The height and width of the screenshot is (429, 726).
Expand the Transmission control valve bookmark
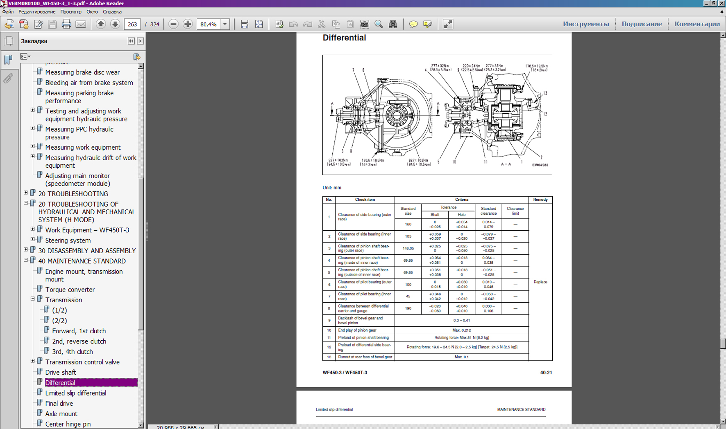(33, 361)
